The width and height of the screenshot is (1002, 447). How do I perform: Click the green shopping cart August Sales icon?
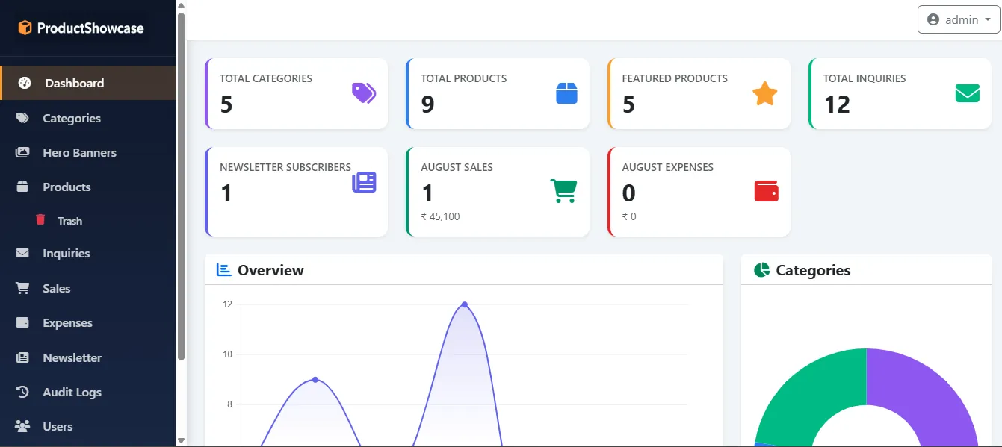[x=564, y=190]
